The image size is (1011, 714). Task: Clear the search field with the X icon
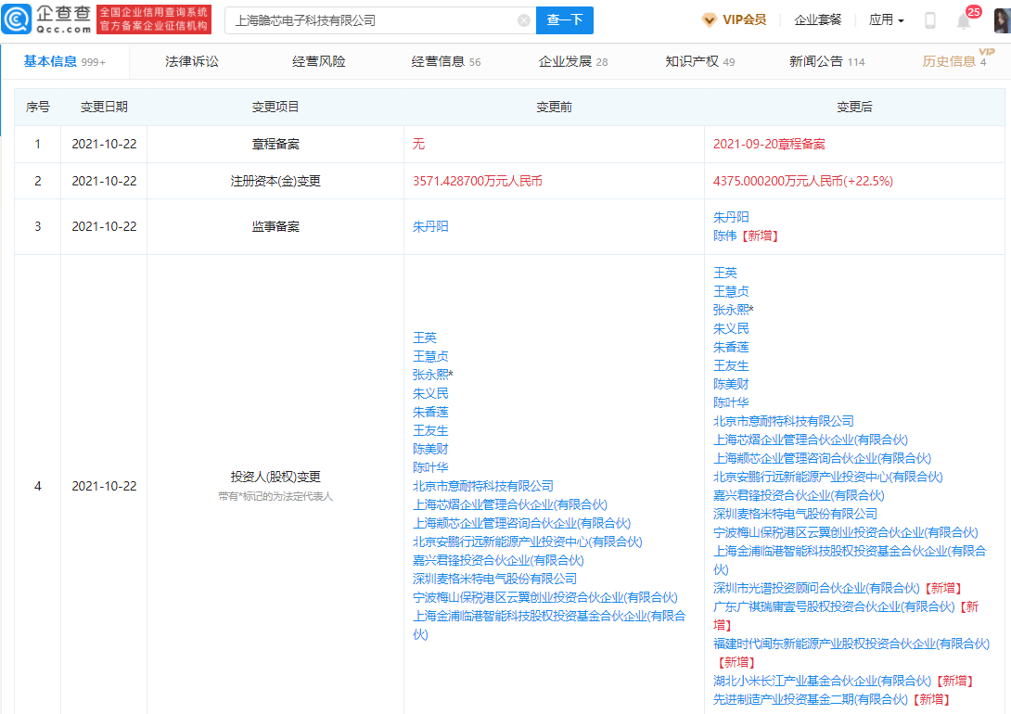524,20
